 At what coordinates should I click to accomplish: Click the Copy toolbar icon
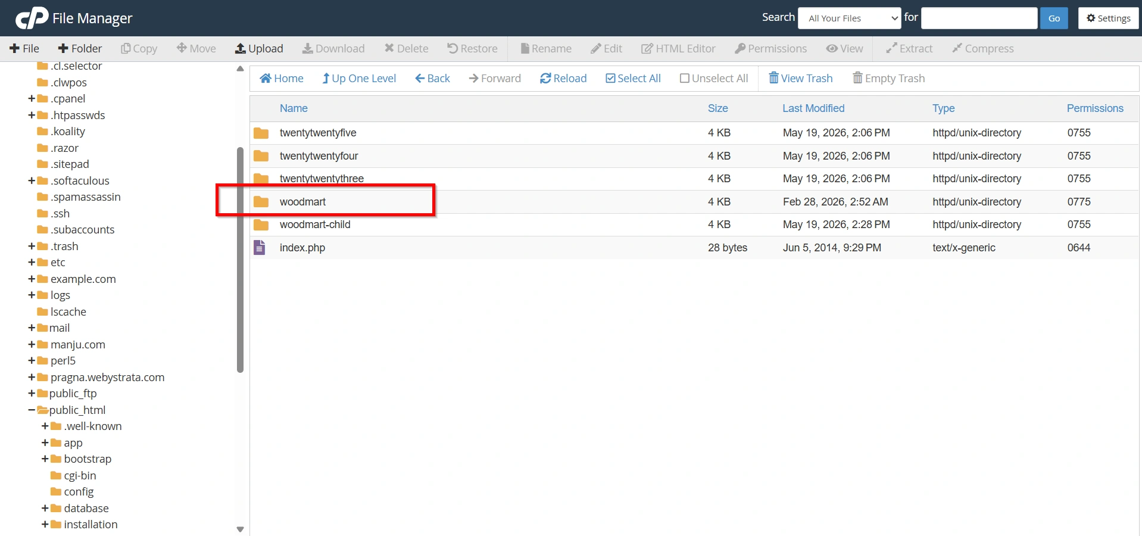click(x=139, y=48)
